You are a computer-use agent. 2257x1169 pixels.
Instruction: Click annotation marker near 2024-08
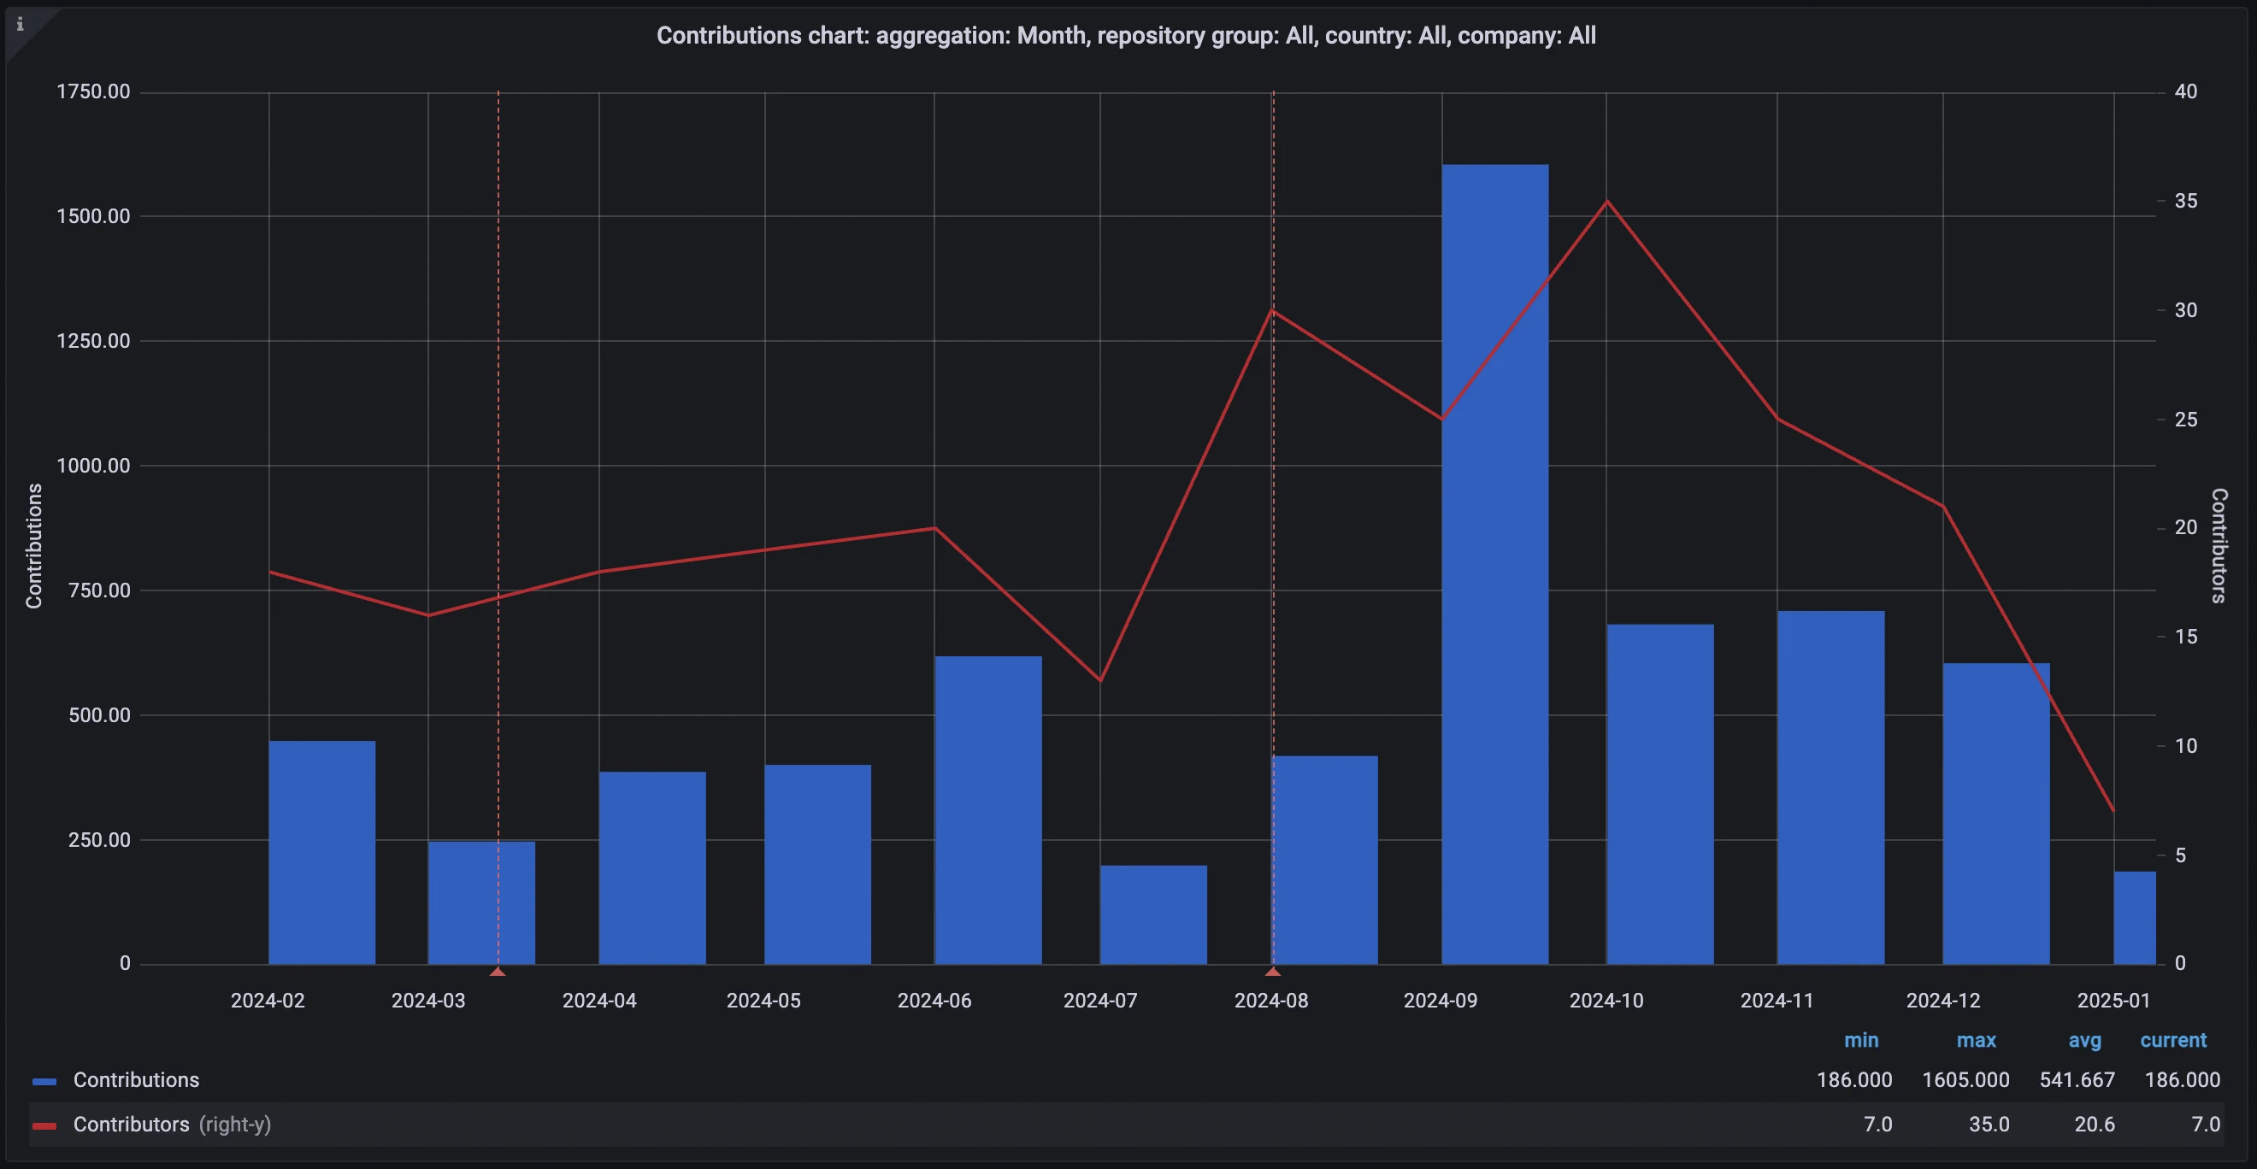click(x=1273, y=971)
